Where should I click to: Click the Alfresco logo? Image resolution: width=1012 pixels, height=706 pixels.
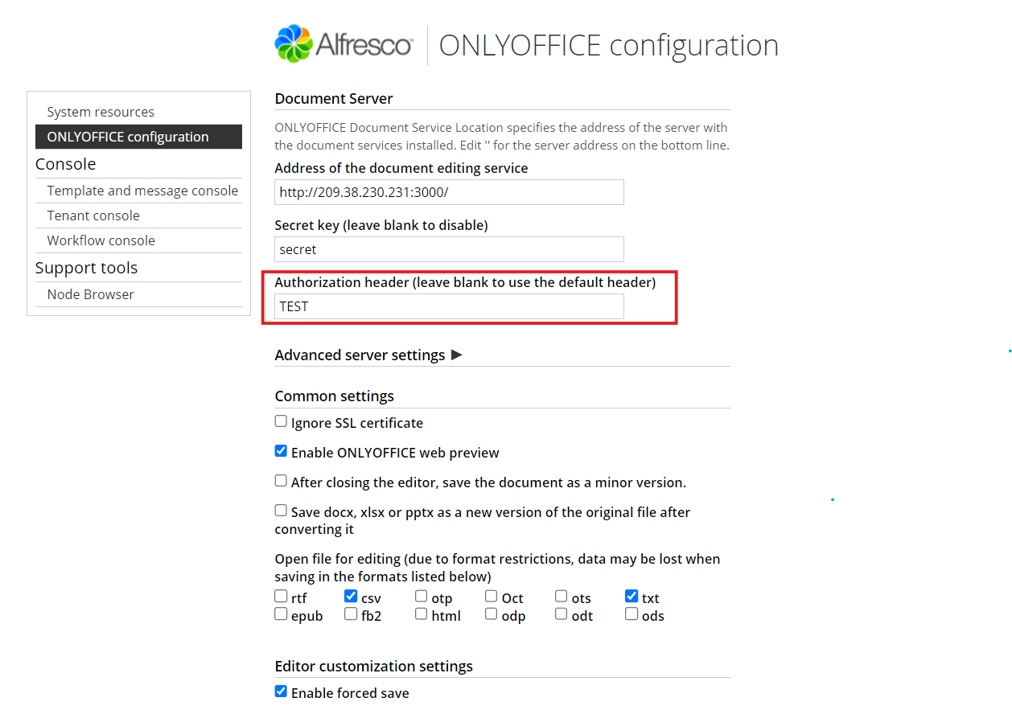click(x=344, y=44)
